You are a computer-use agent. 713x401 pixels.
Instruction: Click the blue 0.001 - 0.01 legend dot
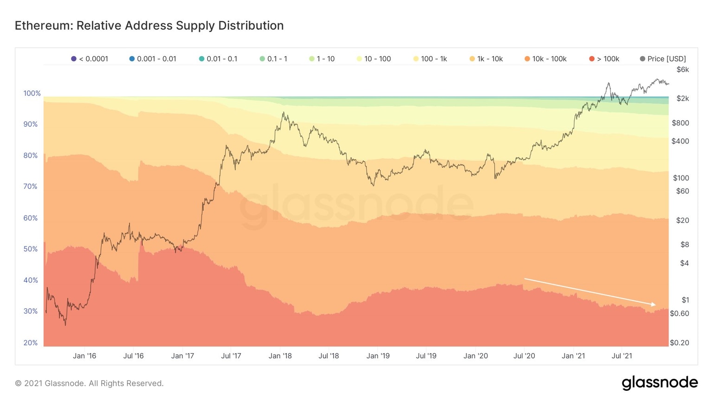(132, 59)
